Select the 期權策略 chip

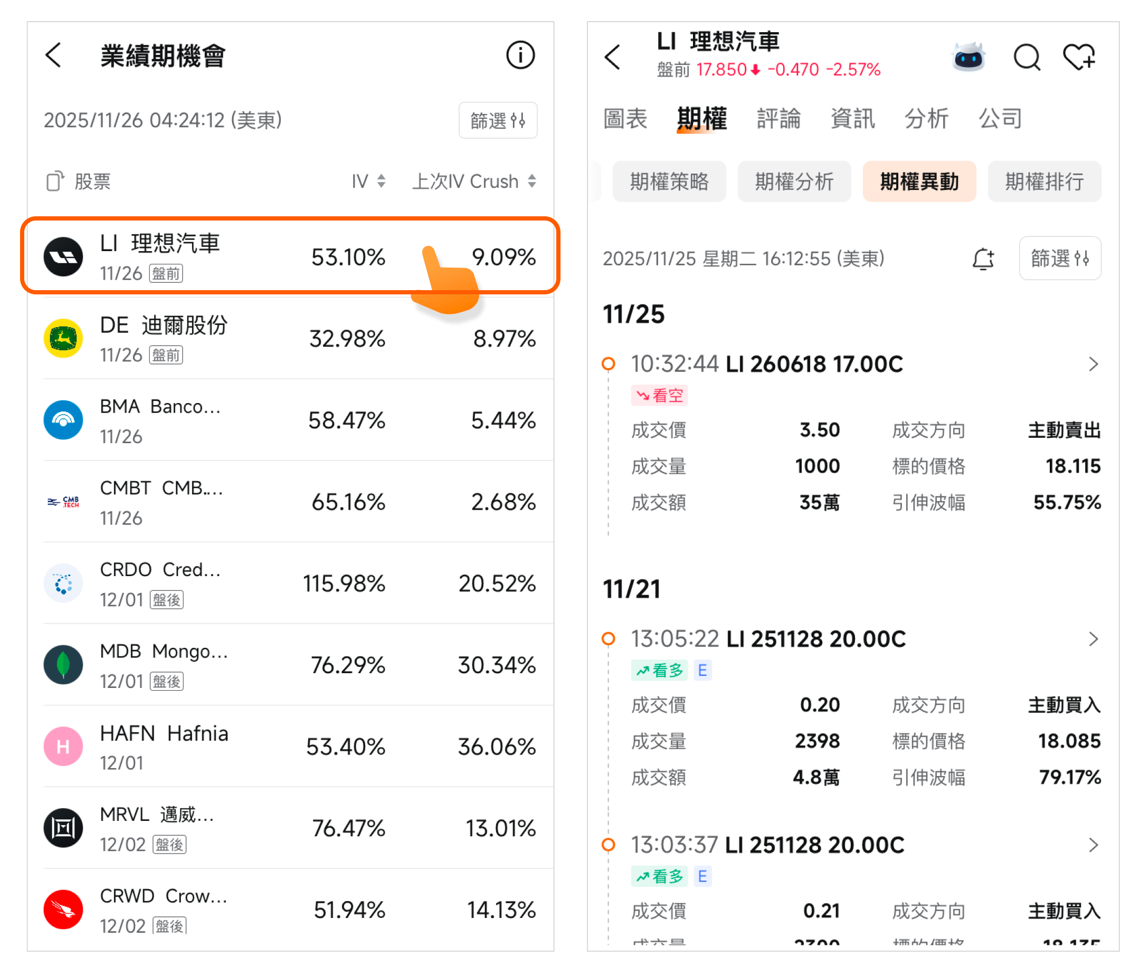tap(669, 181)
